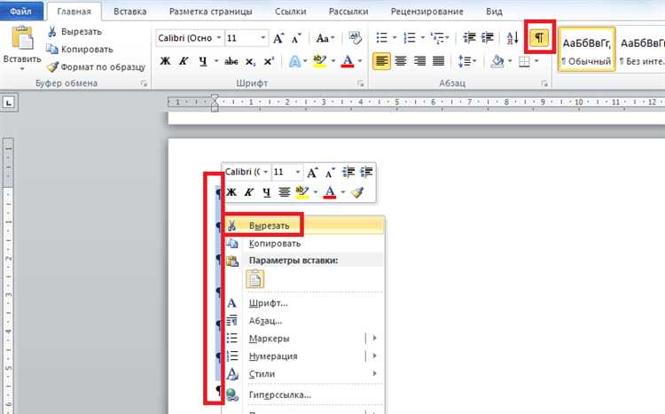Click the Копировать button in the clipboard group

click(x=80, y=50)
